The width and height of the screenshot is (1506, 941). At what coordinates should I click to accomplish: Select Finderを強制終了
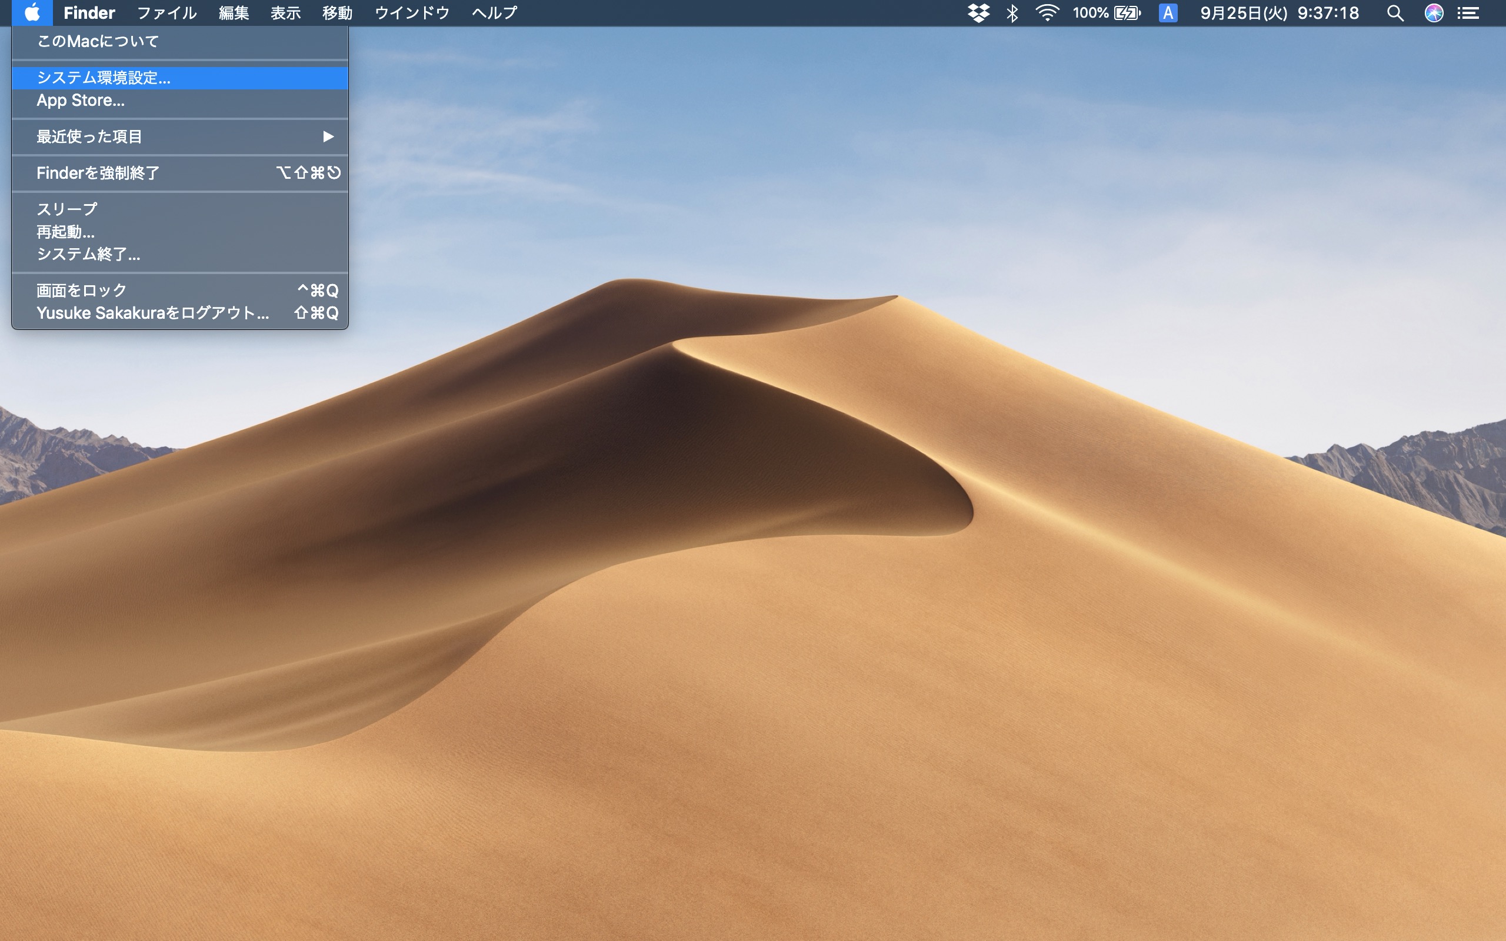[x=180, y=173]
